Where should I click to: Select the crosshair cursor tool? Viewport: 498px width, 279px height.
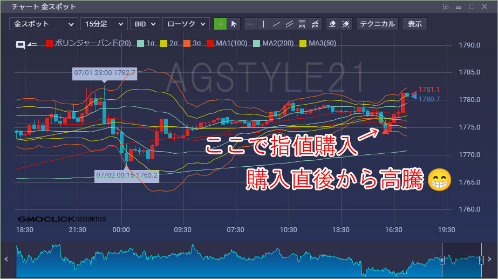pos(220,24)
